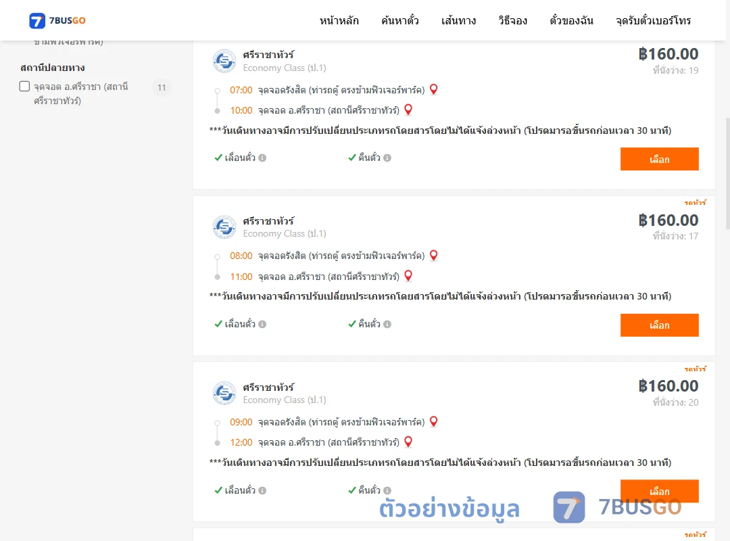
Task: Click คืนตั๋ว info icon on 07:00 trip
Action: tap(387, 158)
